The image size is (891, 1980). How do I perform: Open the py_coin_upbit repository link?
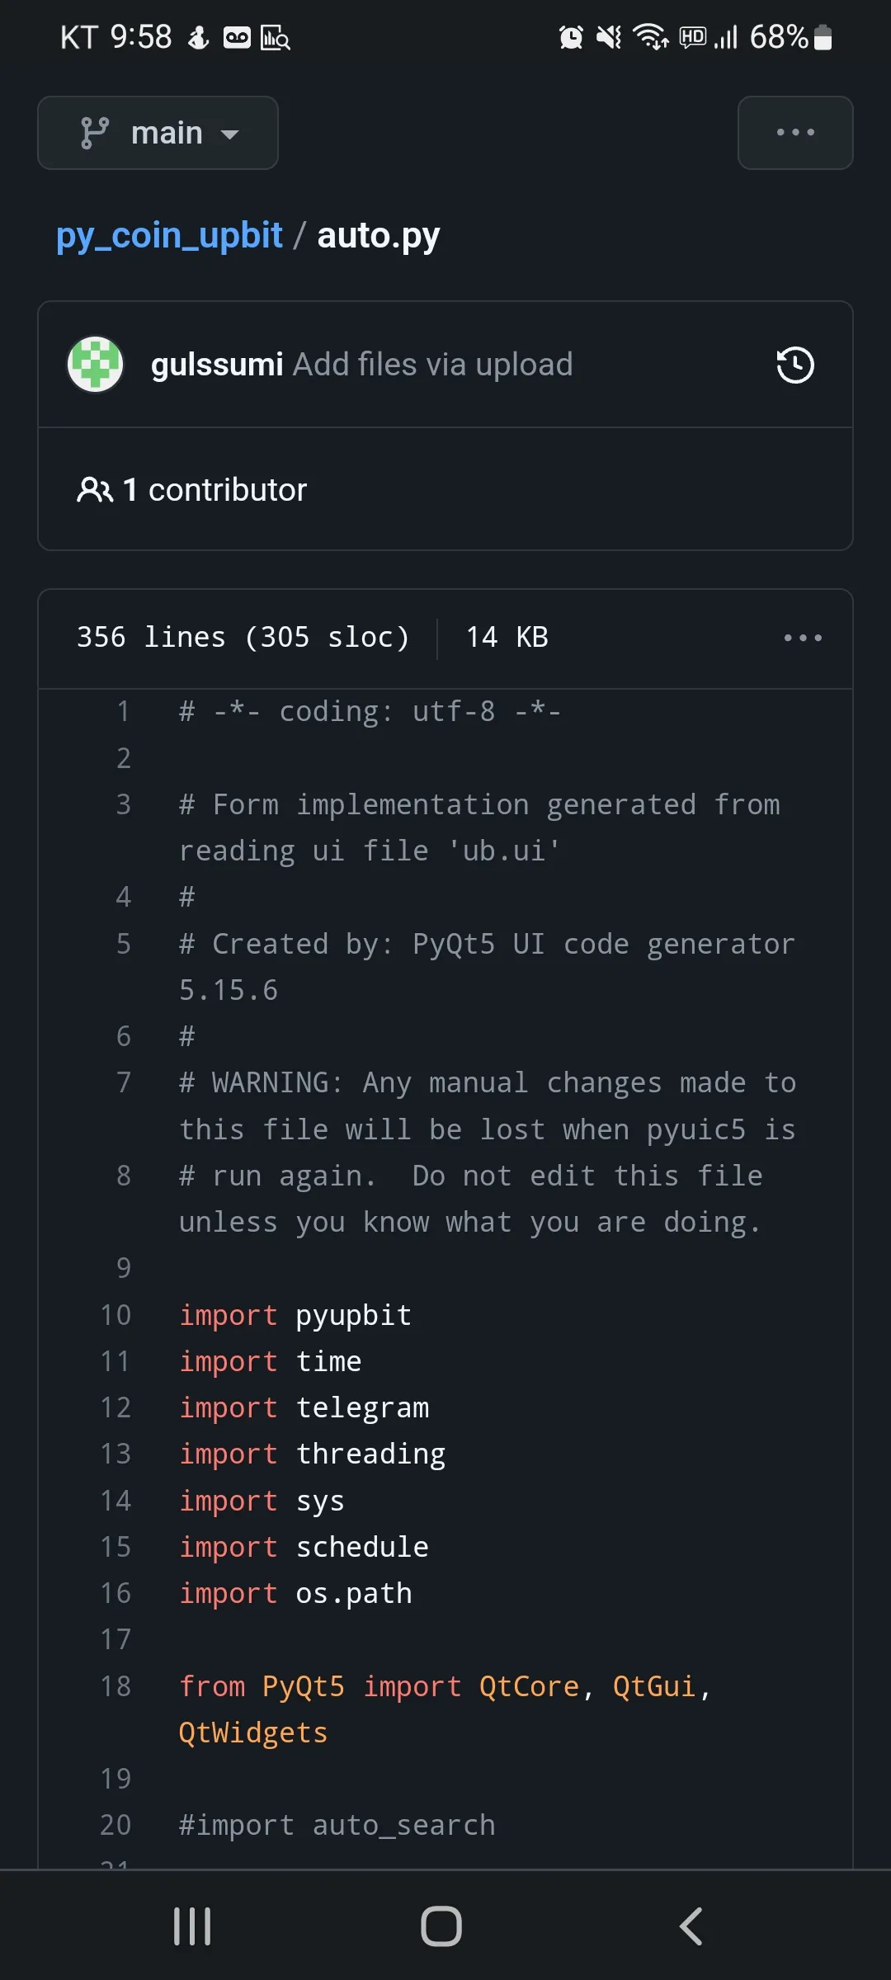click(169, 236)
